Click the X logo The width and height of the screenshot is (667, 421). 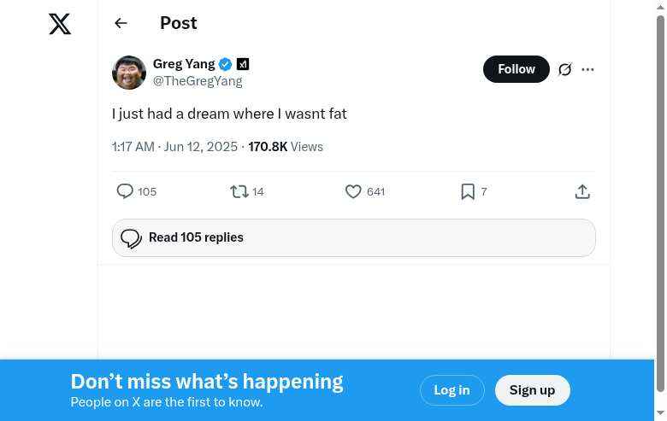point(60,24)
